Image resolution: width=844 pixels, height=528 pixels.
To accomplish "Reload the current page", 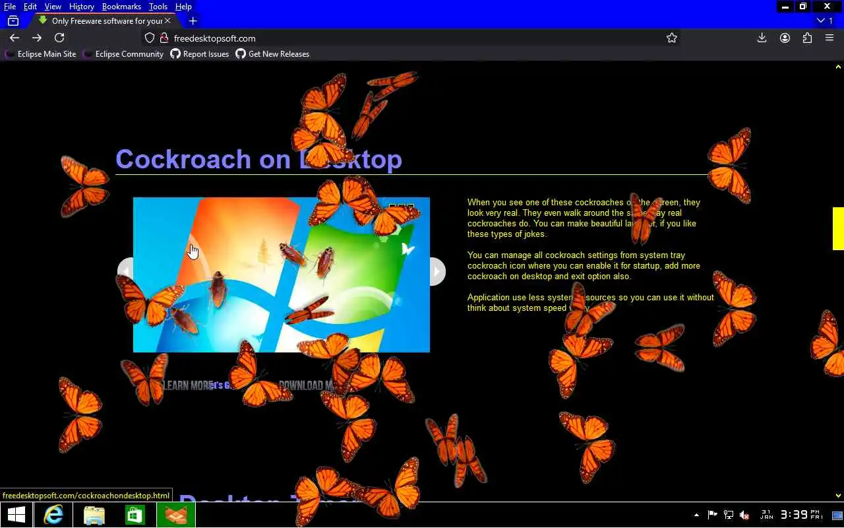I will click(59, 38).
